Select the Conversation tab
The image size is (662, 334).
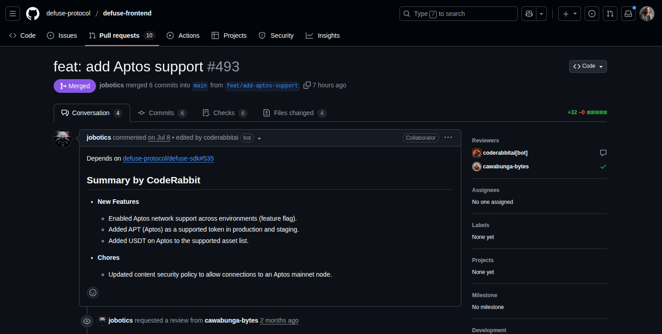[92, 113]
